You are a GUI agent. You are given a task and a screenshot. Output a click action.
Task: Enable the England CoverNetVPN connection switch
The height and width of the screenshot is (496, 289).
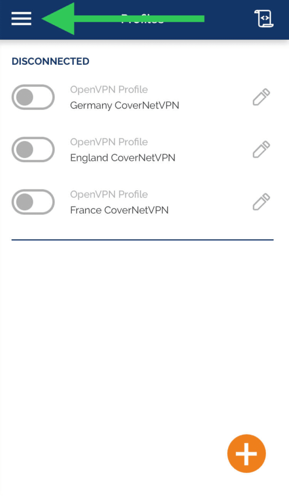(33, 149)
